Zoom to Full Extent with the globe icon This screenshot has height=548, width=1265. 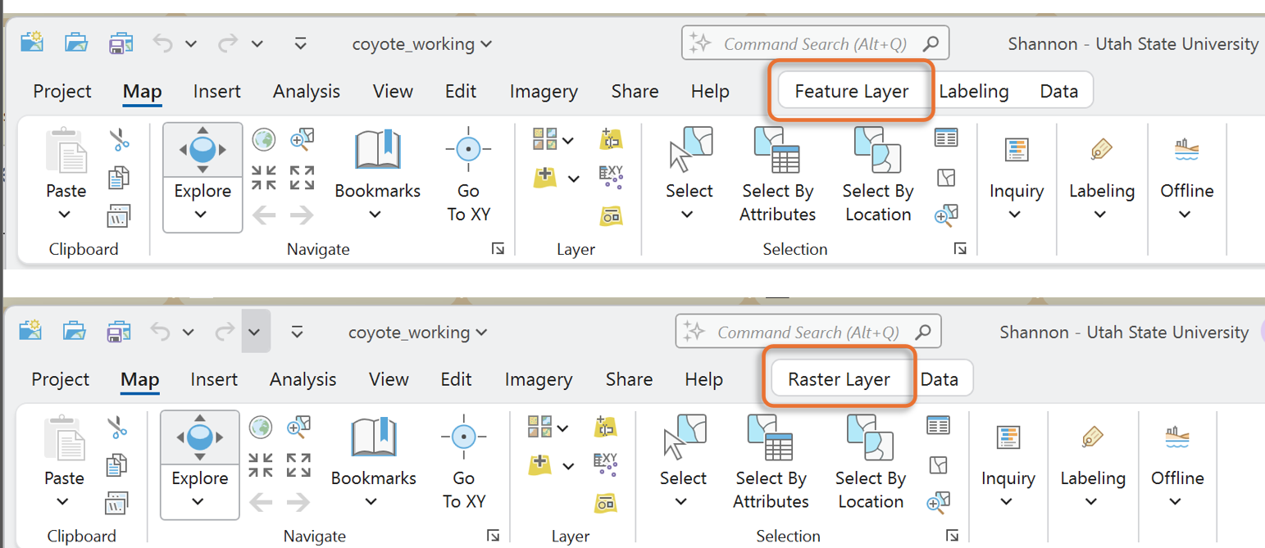coord(262,140)
